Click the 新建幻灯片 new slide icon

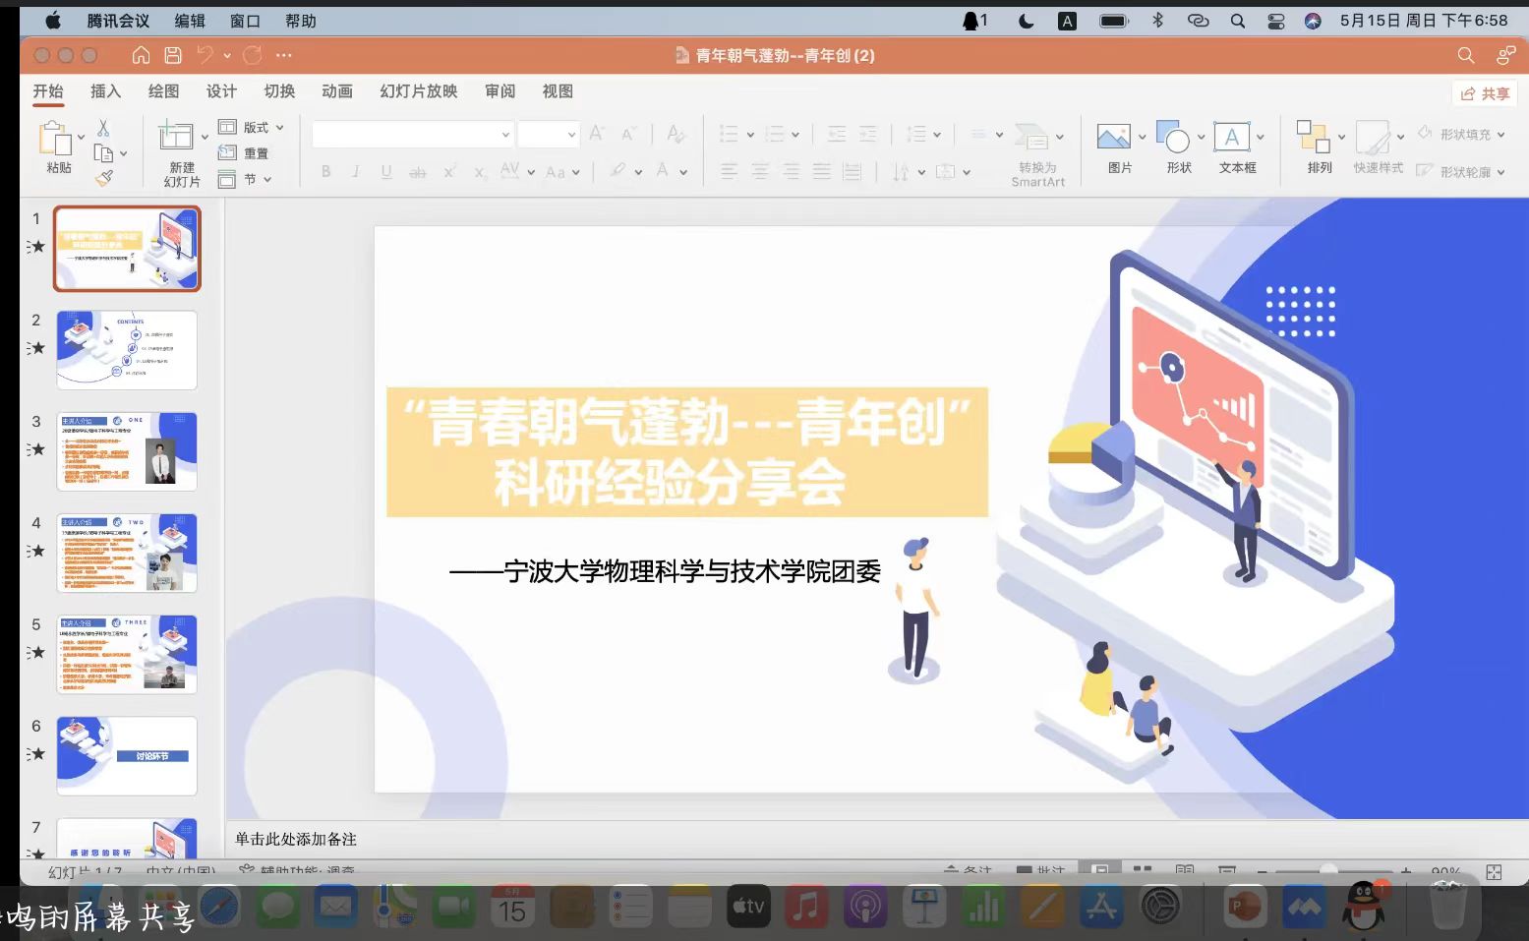click(176, 137)
